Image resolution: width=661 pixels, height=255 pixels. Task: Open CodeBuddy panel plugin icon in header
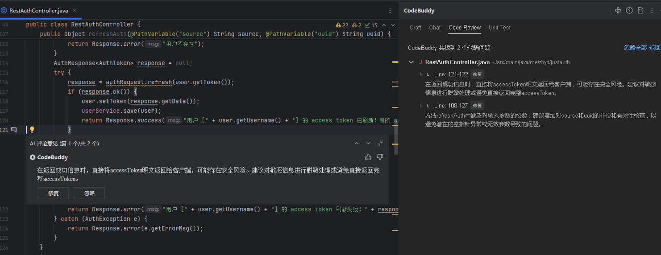(618, 10)
